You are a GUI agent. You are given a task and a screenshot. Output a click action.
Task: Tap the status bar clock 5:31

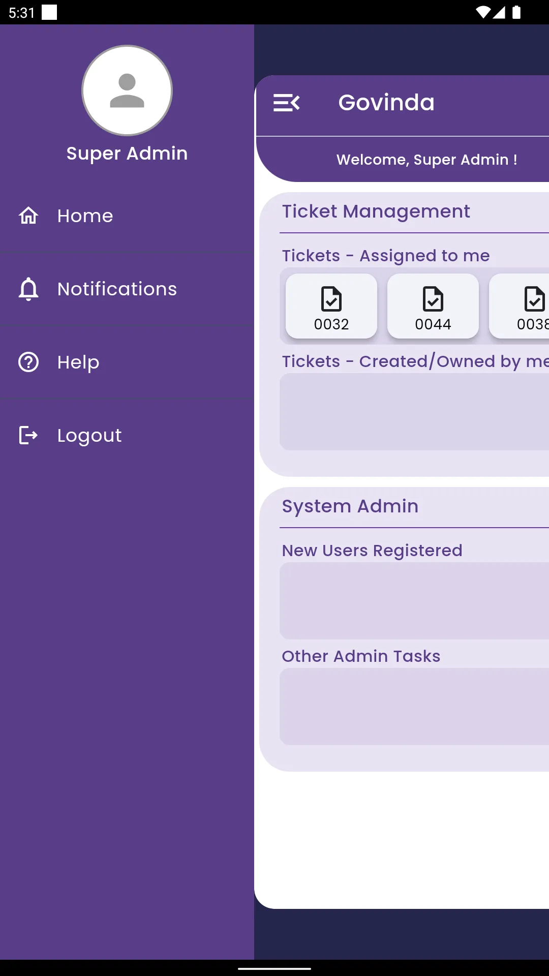click(x=21, y=13)
